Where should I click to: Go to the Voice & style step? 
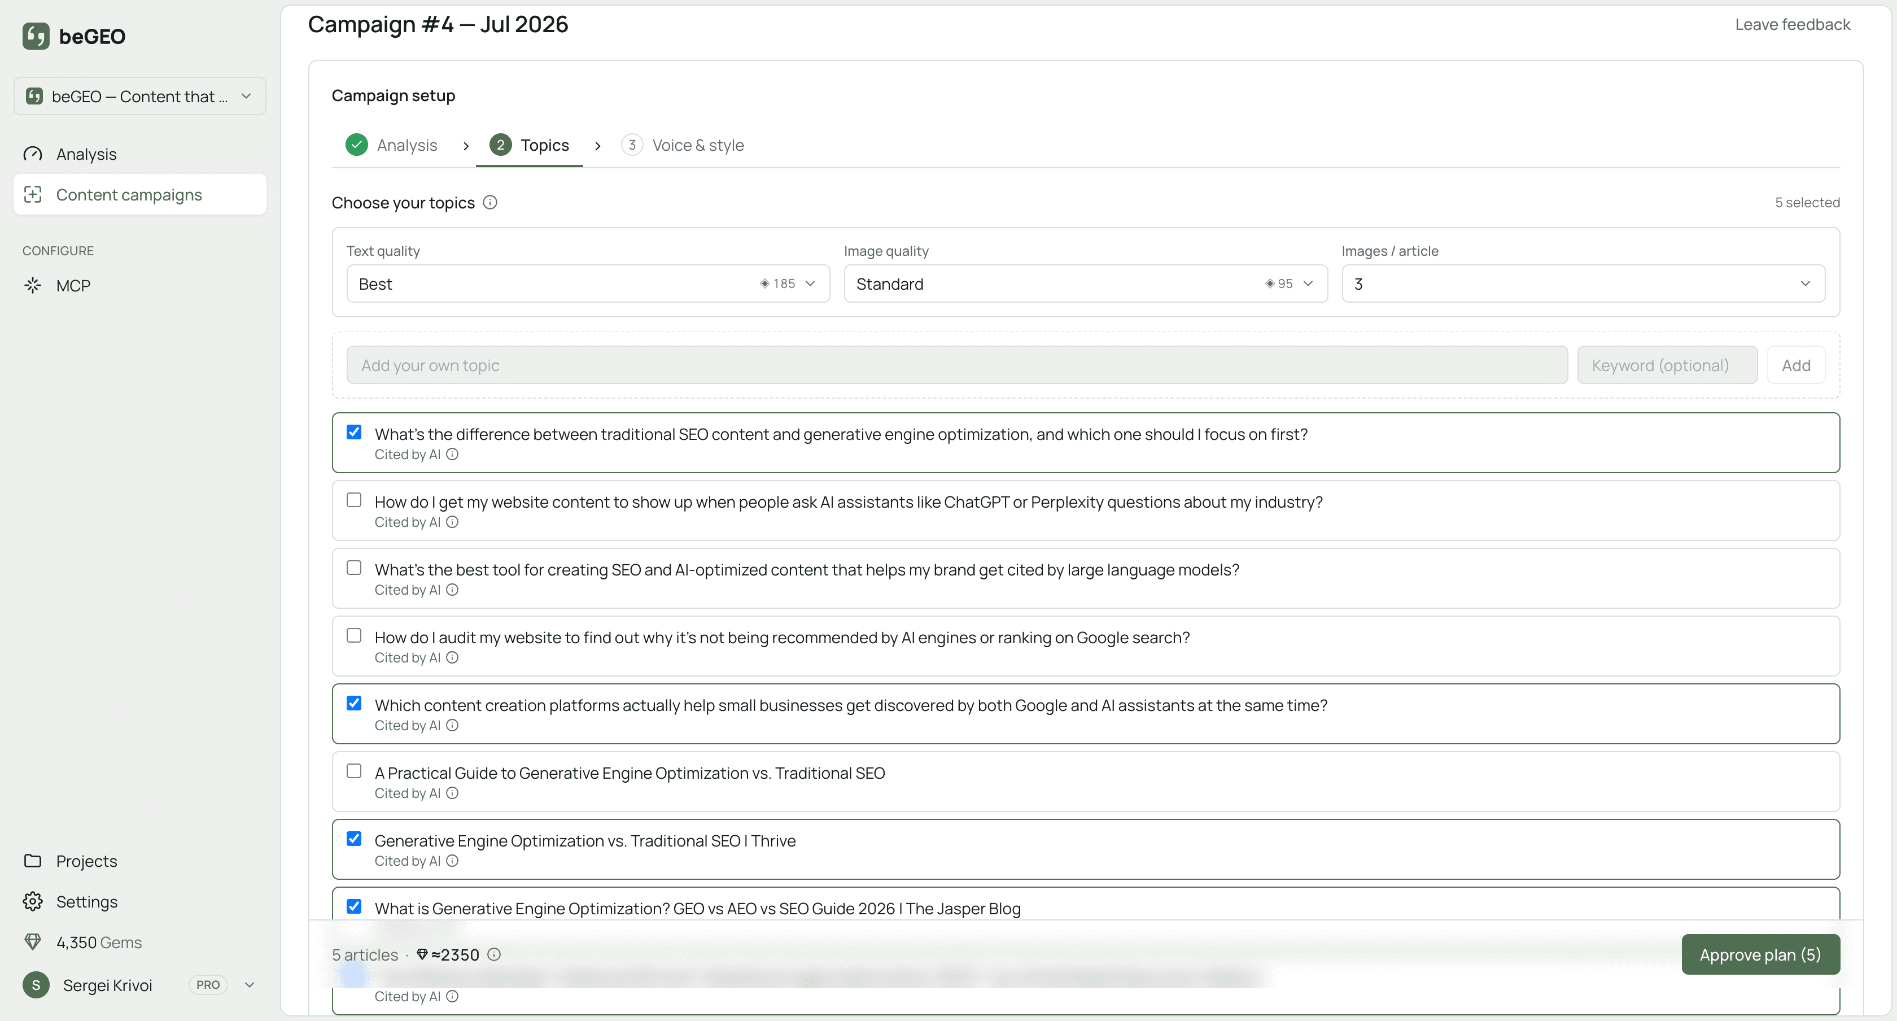[x=683, y=145]
